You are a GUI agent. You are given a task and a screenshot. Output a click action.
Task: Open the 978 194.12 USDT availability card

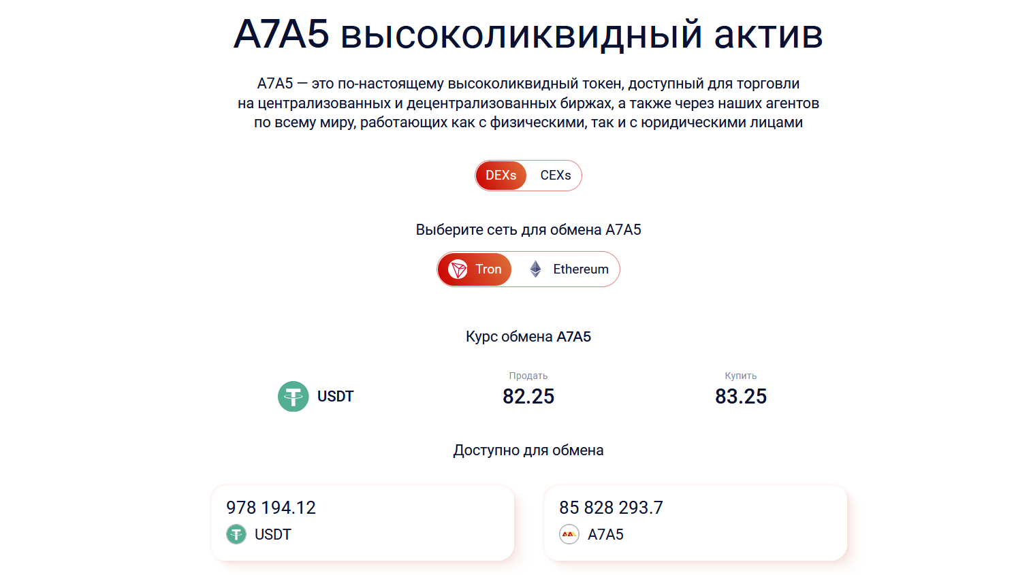362,523
